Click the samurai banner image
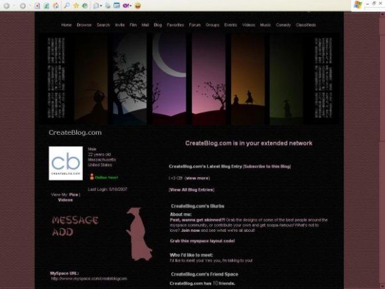Viewport: 385px width, 289px height. [190, 78]
